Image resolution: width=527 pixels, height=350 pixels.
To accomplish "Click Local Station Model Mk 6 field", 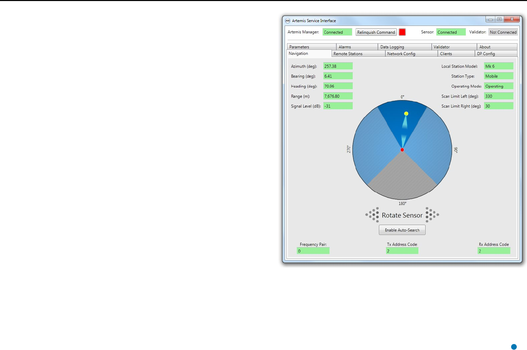I will 498,66.
